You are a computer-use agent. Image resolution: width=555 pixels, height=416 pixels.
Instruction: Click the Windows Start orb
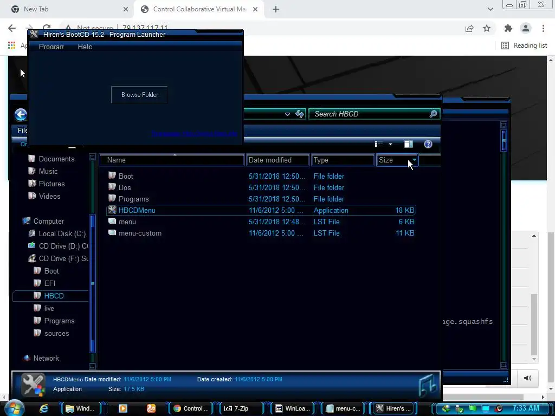14,407
